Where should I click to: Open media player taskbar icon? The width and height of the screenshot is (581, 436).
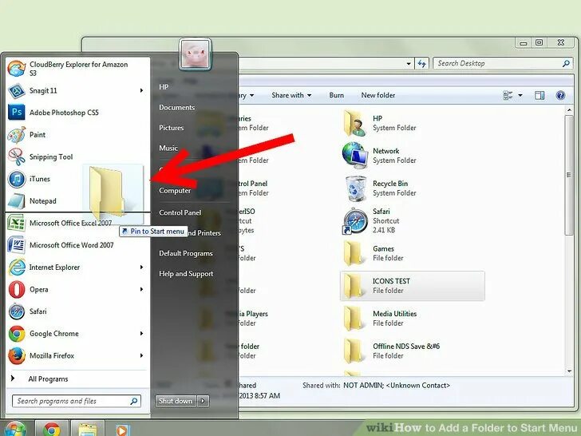click(x=121, y=430)
